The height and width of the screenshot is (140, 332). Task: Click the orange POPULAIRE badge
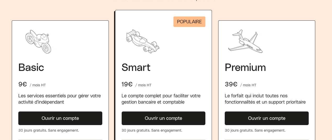189,22
